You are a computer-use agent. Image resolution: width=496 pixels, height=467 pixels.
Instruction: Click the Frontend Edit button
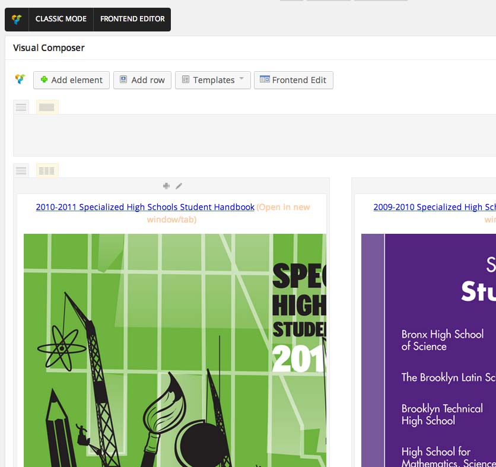(294, 80)
